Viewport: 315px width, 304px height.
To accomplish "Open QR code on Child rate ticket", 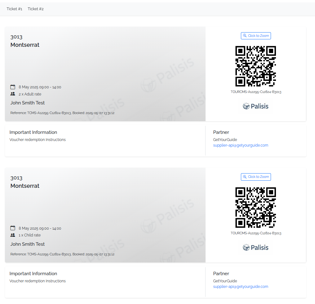I will pyautogui.click(x=255, y=207).
